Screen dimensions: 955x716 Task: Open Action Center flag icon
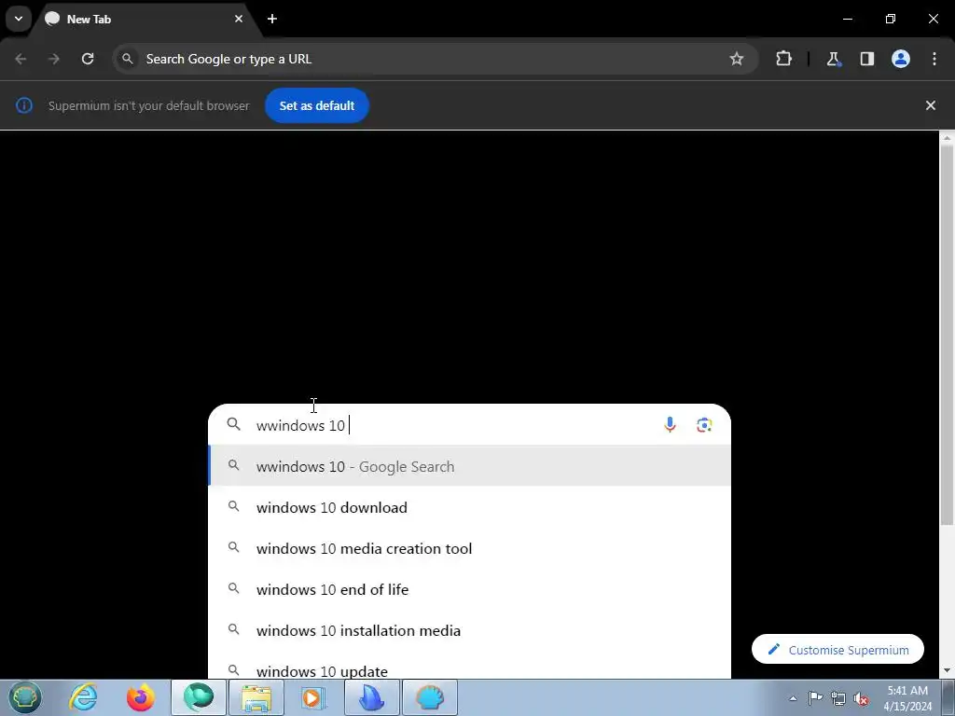coord(815,698)
